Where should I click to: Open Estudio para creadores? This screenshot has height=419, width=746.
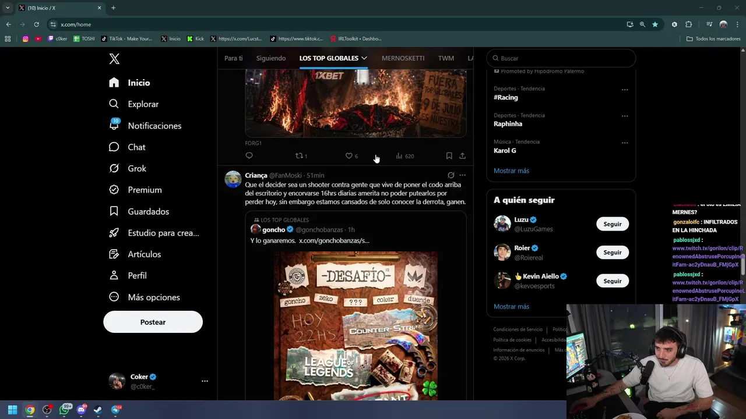click(154, 233)
